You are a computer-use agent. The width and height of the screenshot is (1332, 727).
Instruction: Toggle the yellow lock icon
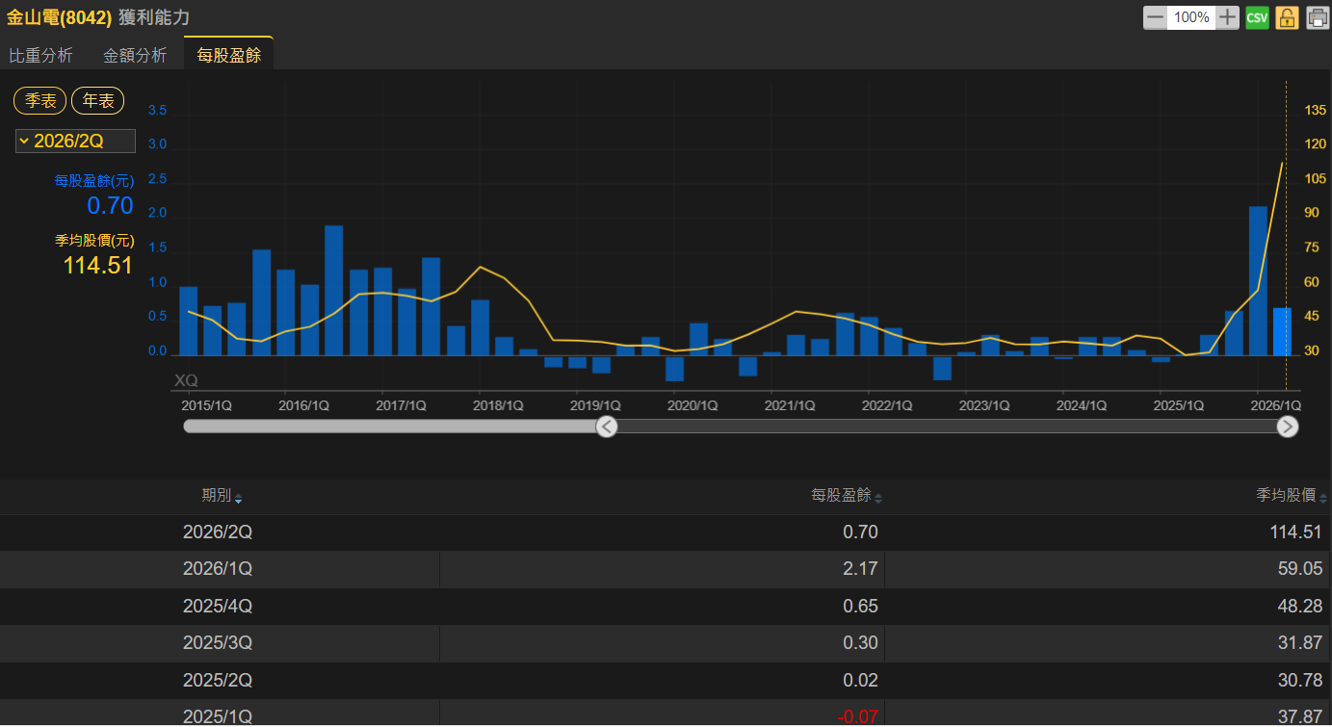click(x=1287, y=17)
